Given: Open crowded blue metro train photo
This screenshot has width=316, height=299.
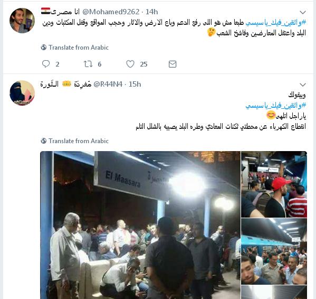Looking at the screenshot, I should [274, 251].
